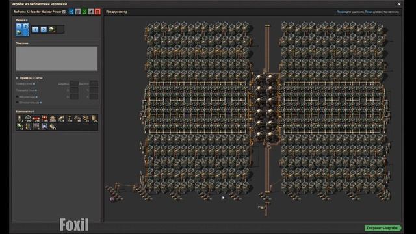
Task: Click the red heat exchanger component
Action: pos(45,118)
